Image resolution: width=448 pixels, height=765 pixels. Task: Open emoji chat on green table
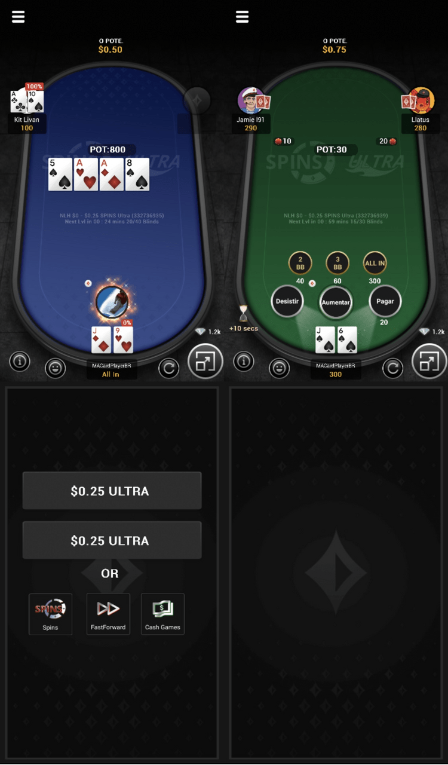279,369
